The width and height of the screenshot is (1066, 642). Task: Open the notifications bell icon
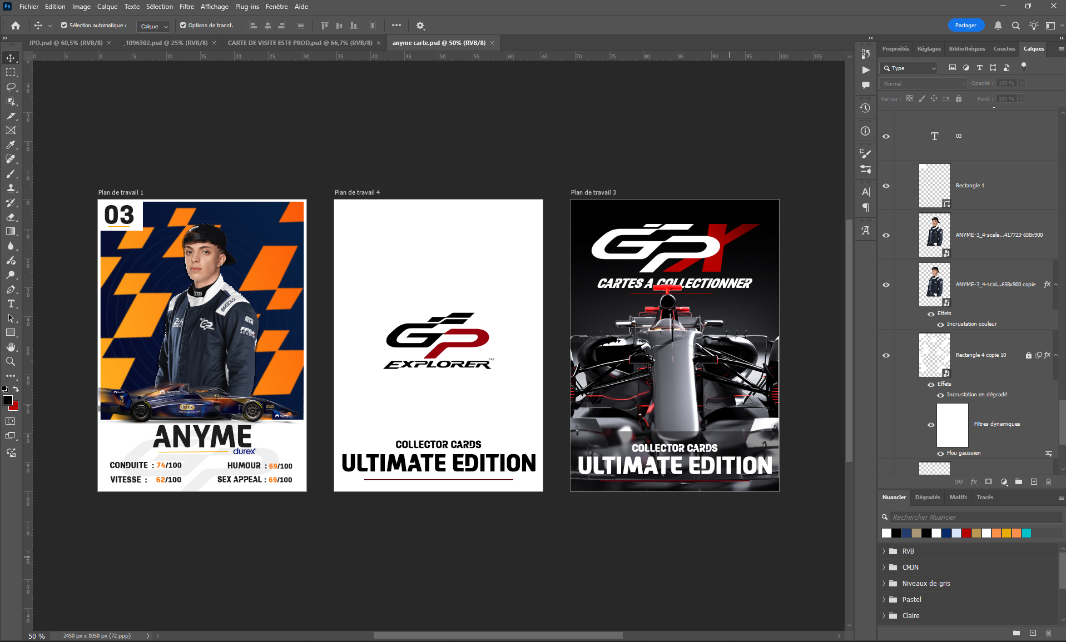[x=998, y=26]
